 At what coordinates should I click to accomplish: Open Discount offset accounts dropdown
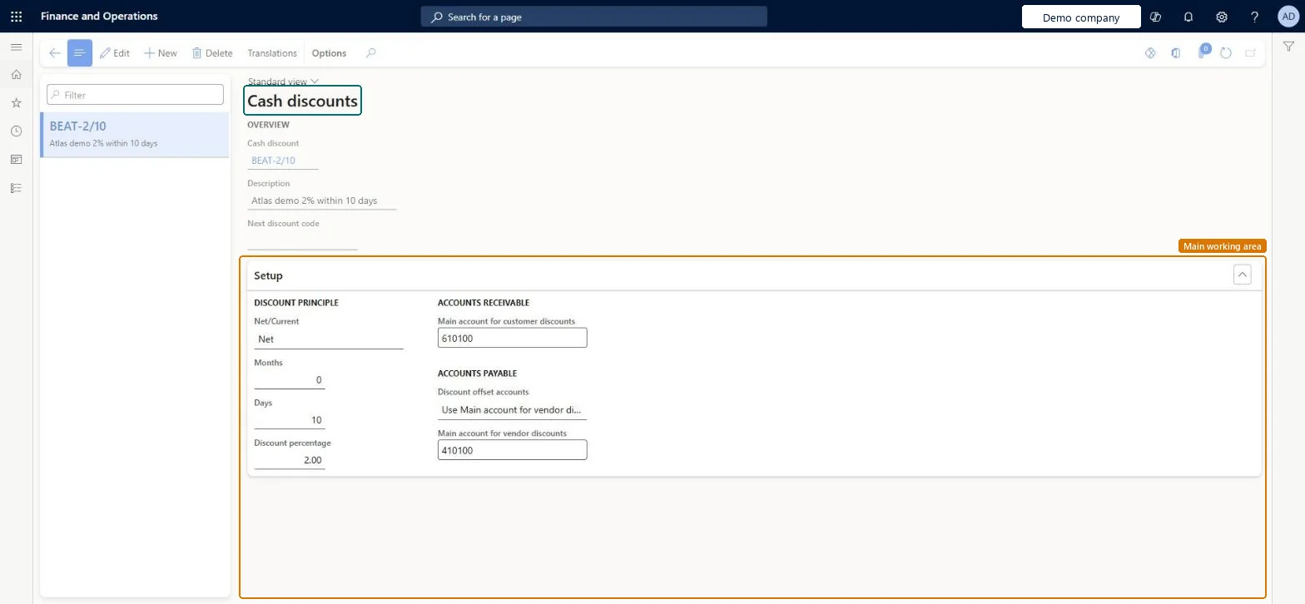[512, 410]
